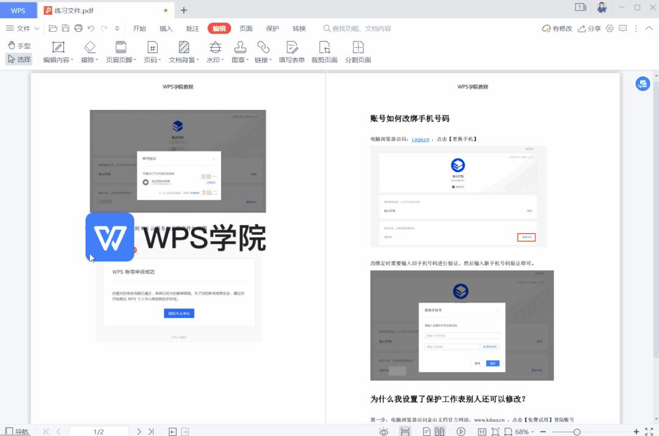Toggle eye-protection mode in the status bar

click(384, 431)
